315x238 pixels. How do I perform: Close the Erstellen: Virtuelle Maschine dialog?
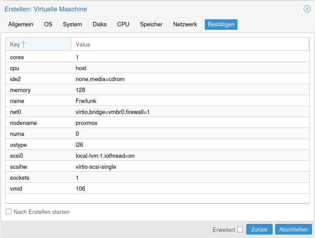click(307, 9)
